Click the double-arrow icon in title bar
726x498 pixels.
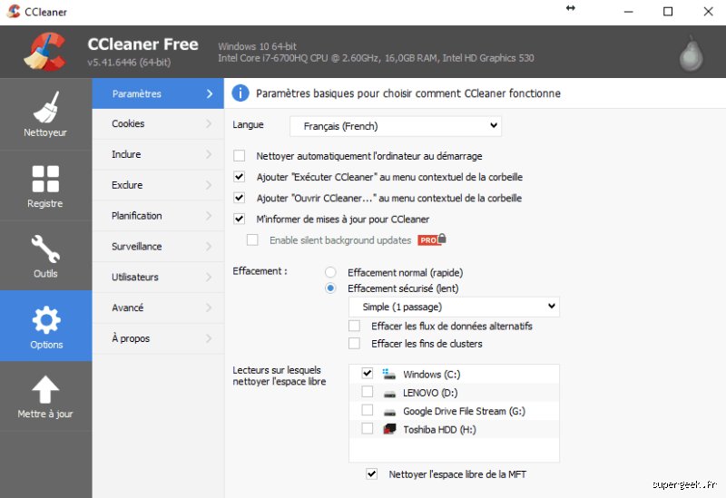(571, 8)
